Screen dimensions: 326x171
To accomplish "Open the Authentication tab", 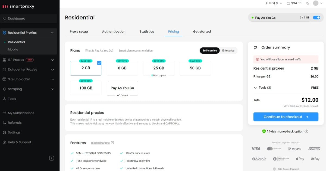I will 114,31.
